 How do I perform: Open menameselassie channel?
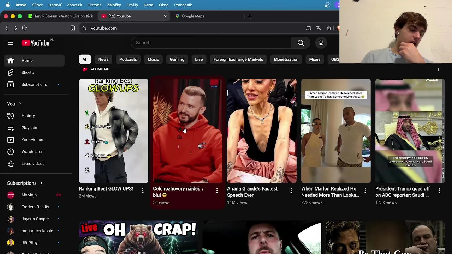pos(34,231)
